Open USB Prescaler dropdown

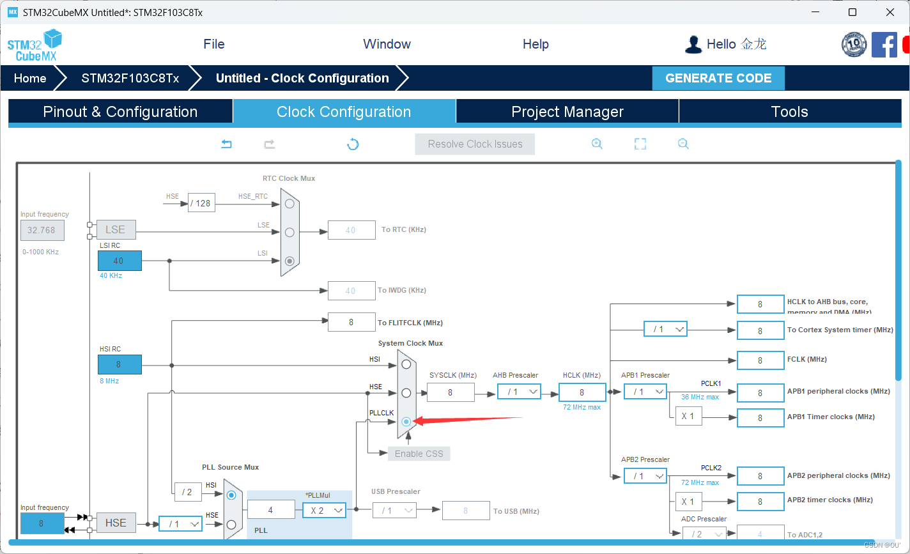point(394,511)
